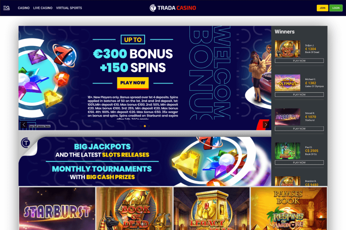346x230 pixels.
Task: Play Now under Book Of Dead winner
Action: pyautogui.click(x=299, y=61)
